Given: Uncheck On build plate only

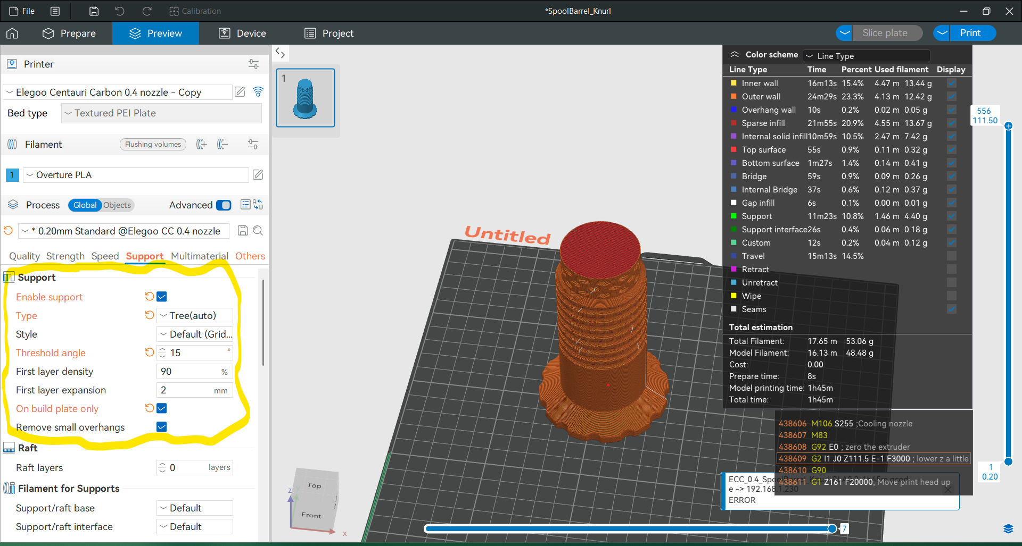Looking at the screenshot, I should click(162, 408).
